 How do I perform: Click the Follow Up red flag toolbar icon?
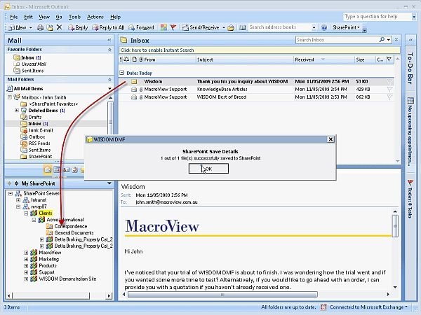(173, 27)
